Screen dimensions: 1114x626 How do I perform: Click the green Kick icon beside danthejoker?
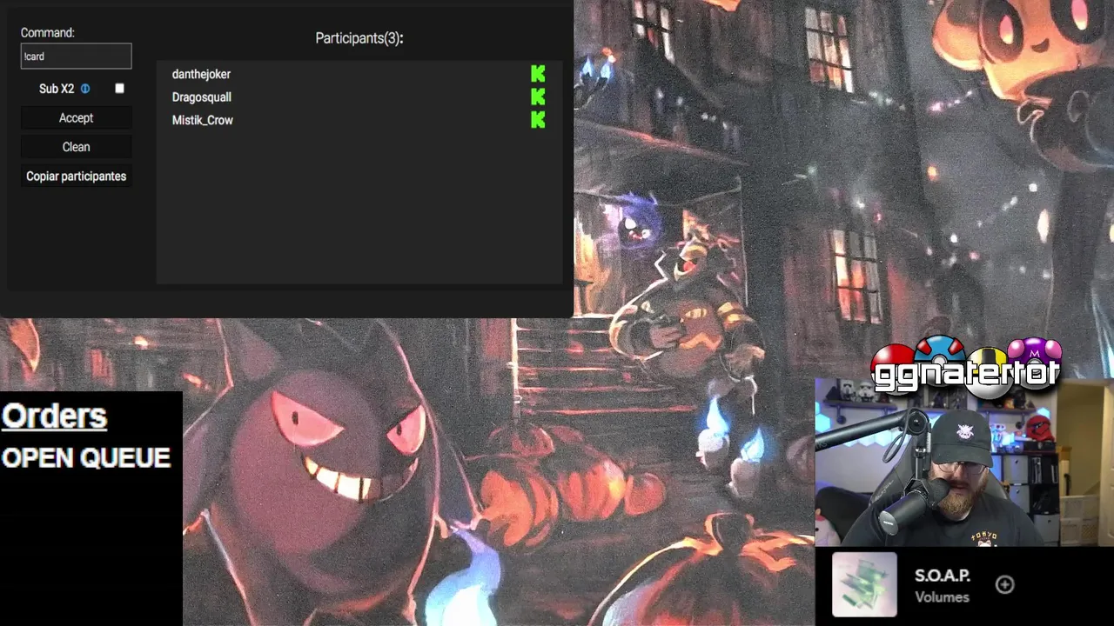pyautogui.click(x=538, y=75)
